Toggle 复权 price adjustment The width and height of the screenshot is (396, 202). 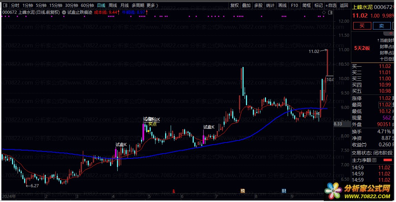[235, 5]
